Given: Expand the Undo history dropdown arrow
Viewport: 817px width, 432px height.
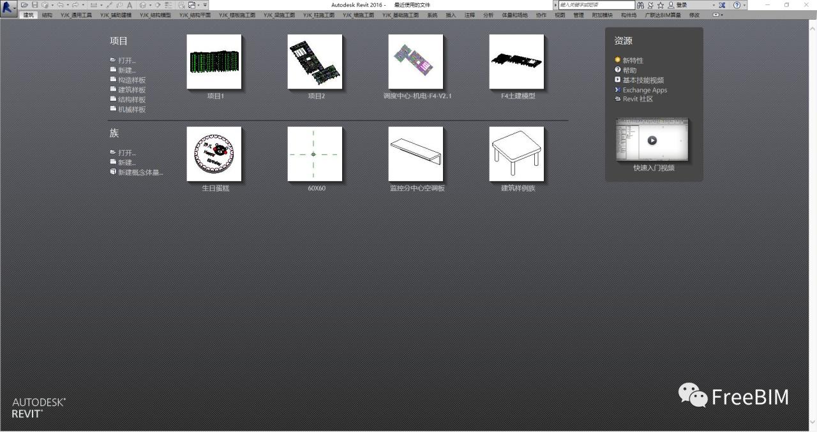Looking at the screenshot, I should point(68,5).
